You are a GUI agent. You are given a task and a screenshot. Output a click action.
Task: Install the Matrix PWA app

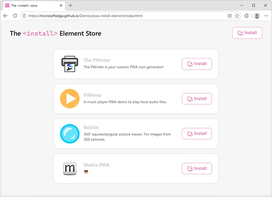point(197,168)
